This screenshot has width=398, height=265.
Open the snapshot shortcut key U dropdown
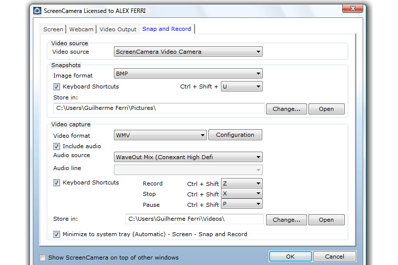242,87
